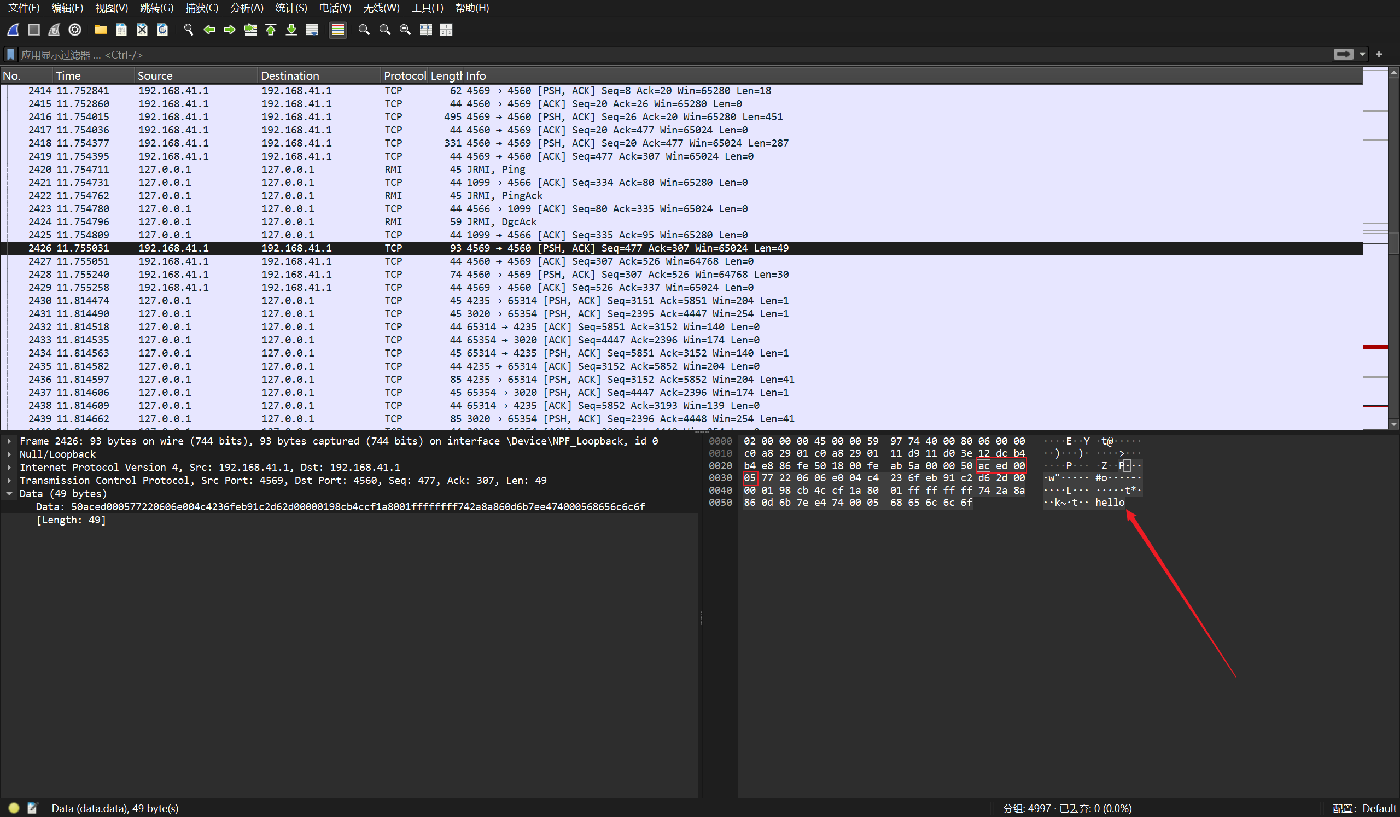Image resolution: width=1400 pixels, height=817 pixels.
Task: Expand the Frame 2426 tree node
Action: (x=9, y=441)
